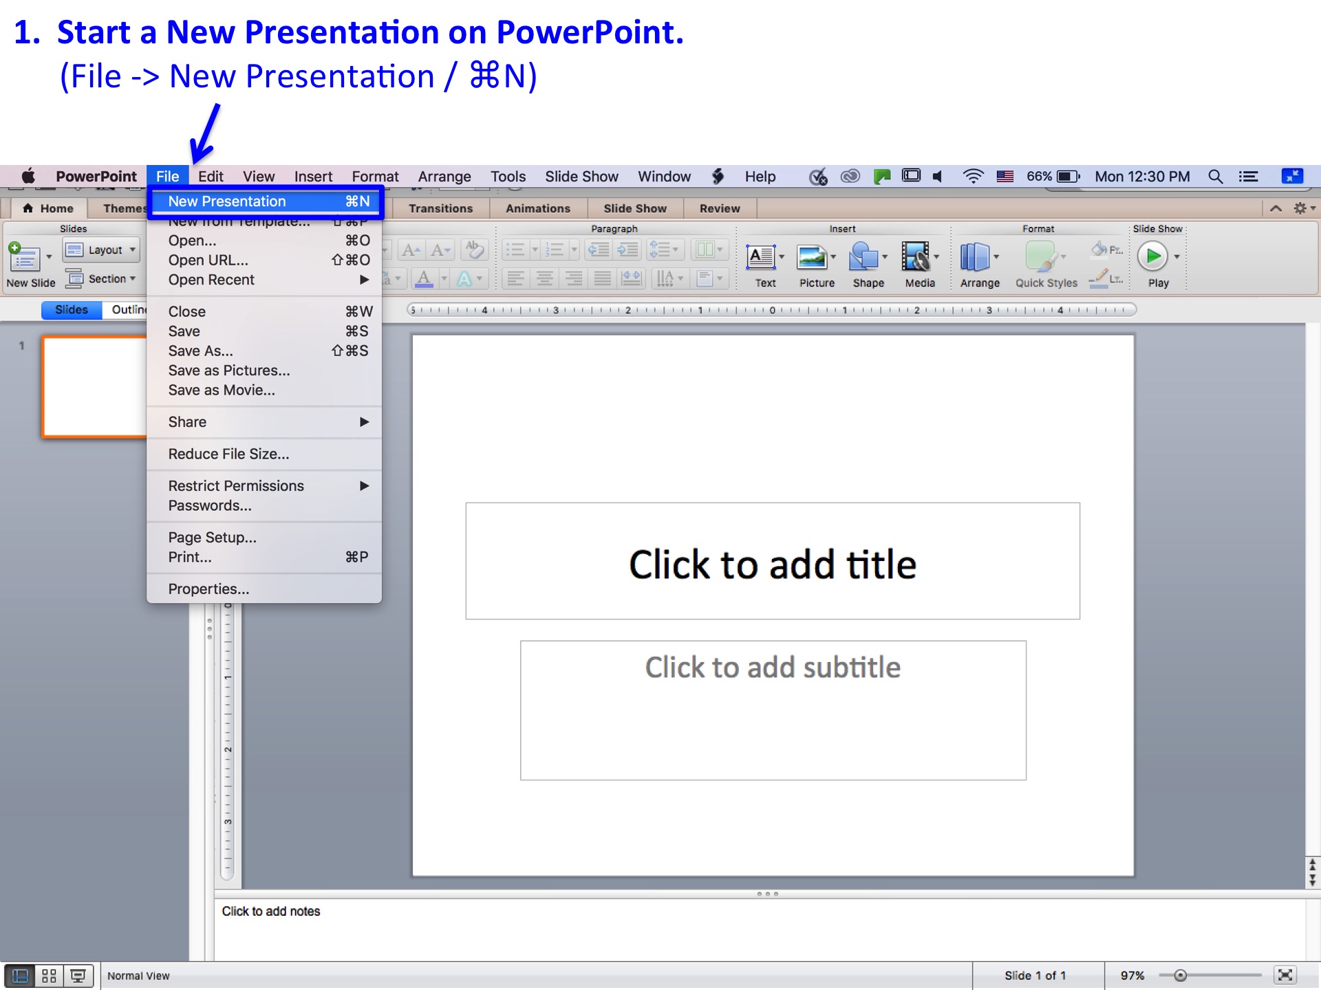
Task: Toggle align text right
Action: pos(573,278)
